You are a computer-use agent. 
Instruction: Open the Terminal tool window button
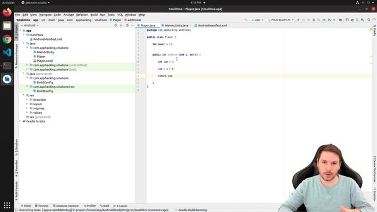click(42, 206)
